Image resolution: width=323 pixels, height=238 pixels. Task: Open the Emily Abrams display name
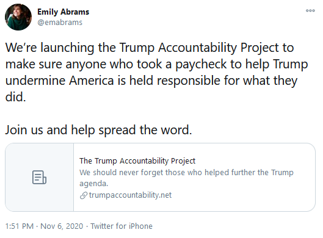coord(64,12)
